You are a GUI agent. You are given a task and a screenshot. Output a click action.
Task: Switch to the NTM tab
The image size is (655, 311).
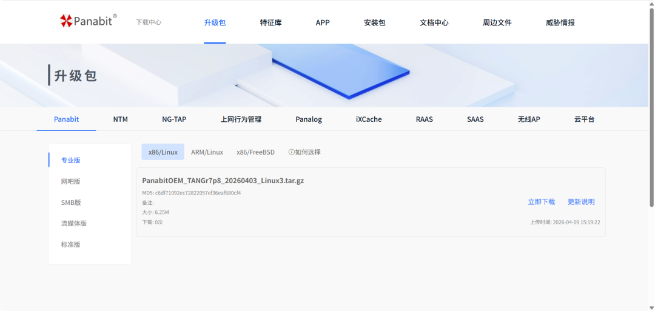coord(120,119)
